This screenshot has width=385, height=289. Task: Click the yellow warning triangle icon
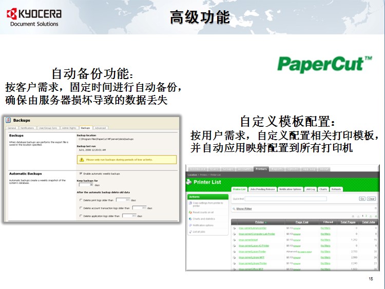81,159
